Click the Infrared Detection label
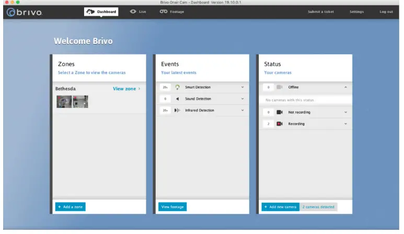 pyautogui.click(x=200, y=110)
